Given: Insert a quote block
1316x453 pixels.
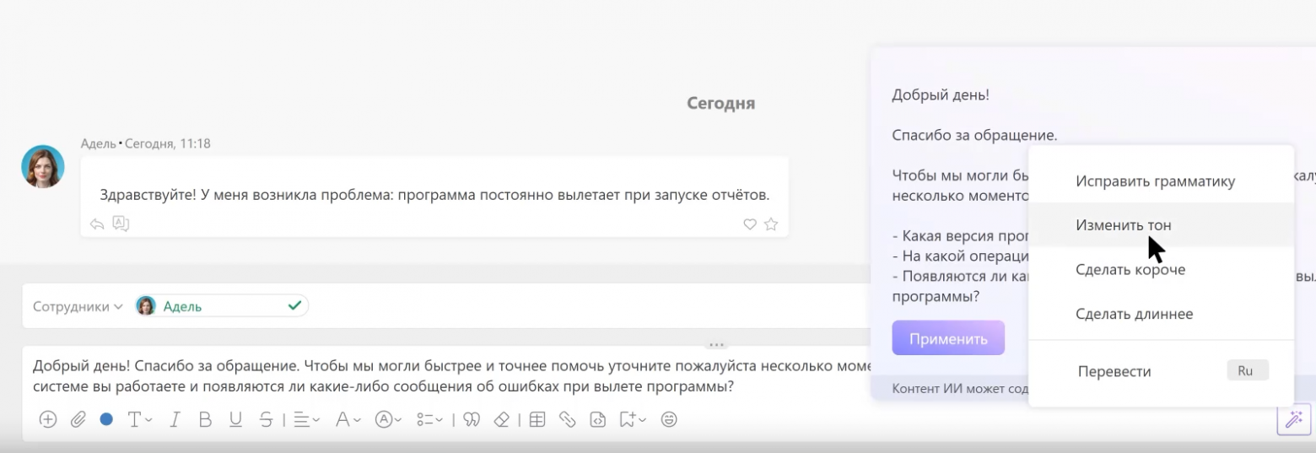Looking at the screenshot, I should [472, 419].
